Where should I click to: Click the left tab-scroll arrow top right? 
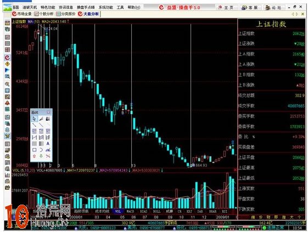293,14
